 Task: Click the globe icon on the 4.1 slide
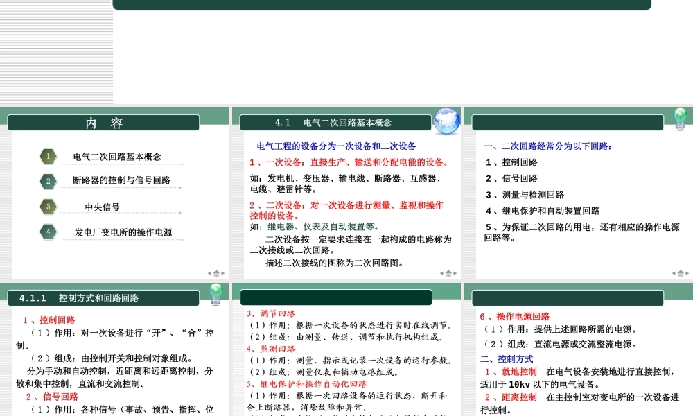(x=446, y=121)
